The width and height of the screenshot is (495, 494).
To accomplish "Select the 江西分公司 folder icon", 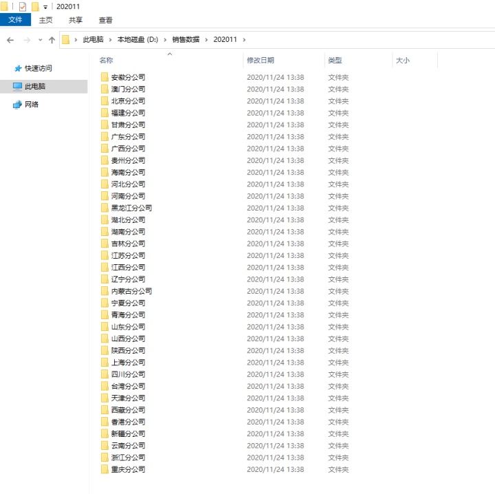I will point(104,267).
